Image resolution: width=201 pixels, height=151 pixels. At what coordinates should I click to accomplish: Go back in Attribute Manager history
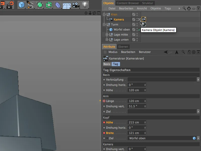click(166, 52)
